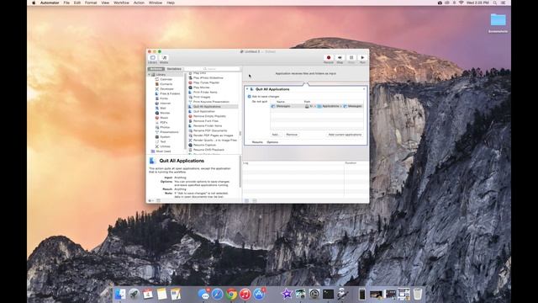
Task: Collapse the Quit All Applications workflow action
Action: click(x=247, y=89)
